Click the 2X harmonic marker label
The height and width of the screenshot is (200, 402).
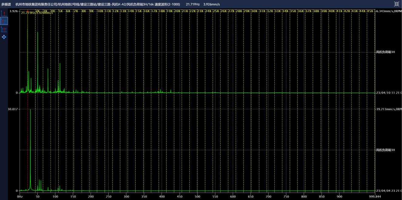coord(37,11)
